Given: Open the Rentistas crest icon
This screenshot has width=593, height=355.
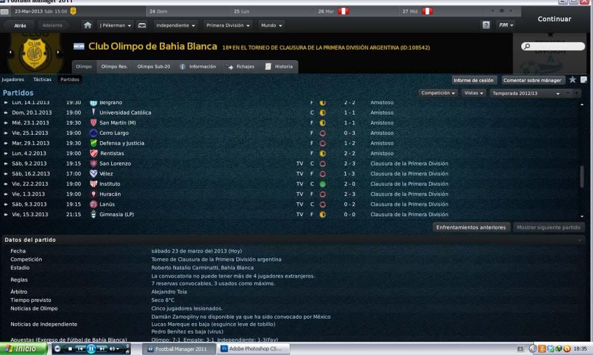Looking at the screenshot, I should click(x=93, y=153).
